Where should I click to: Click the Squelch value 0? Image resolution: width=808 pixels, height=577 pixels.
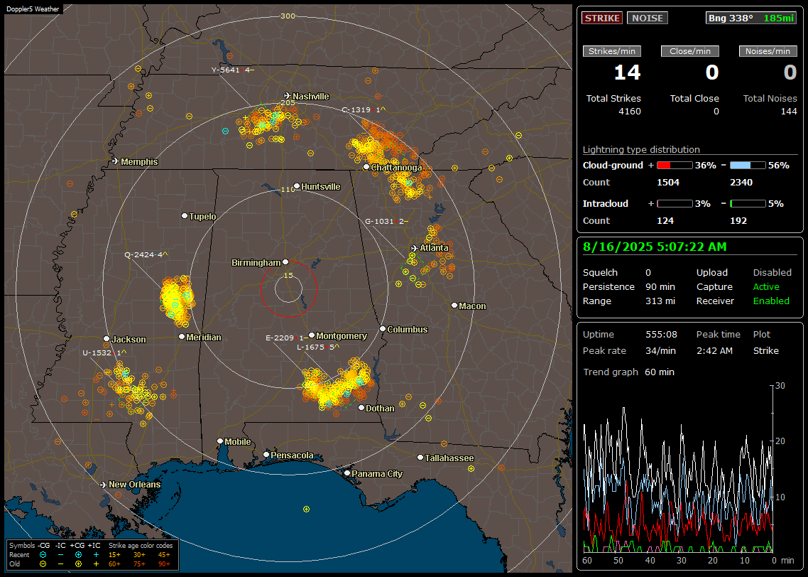[x=648, y=272]
